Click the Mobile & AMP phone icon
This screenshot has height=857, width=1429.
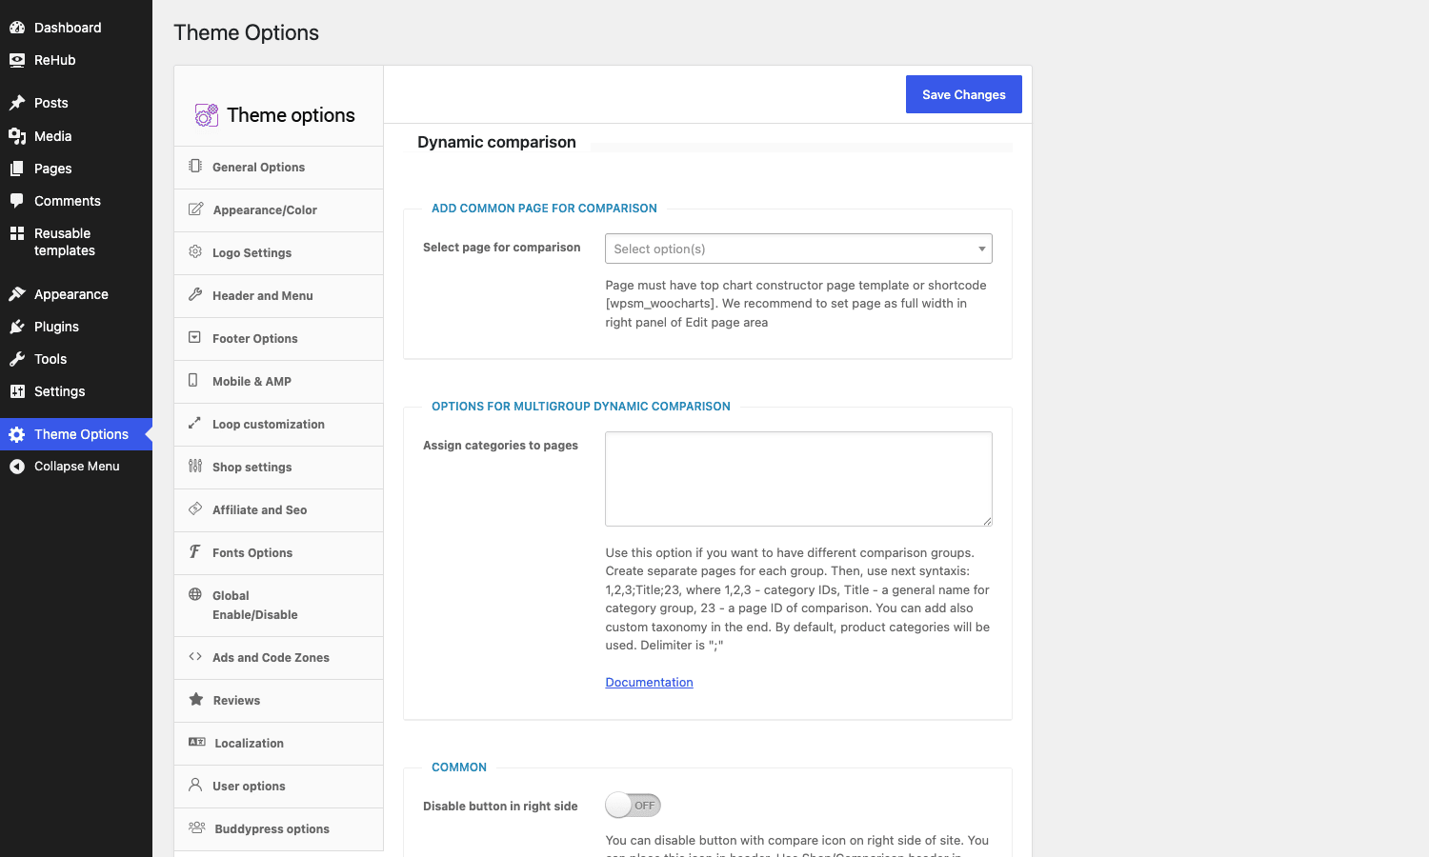tap(193, 380)
